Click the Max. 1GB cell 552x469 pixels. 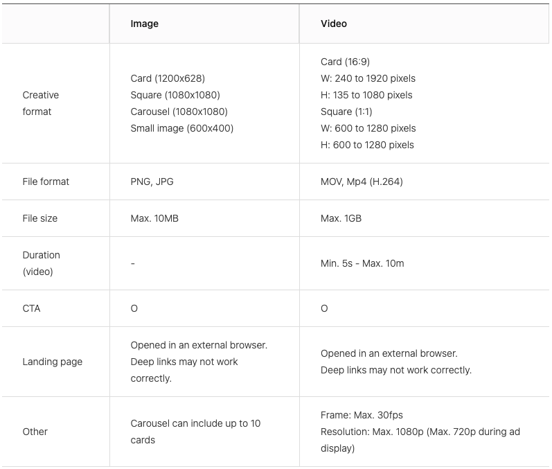[341, 218]
